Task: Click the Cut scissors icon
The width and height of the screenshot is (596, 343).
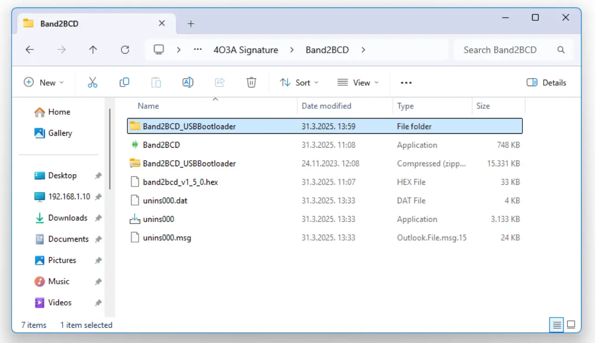Action: (x=93, y=82)
